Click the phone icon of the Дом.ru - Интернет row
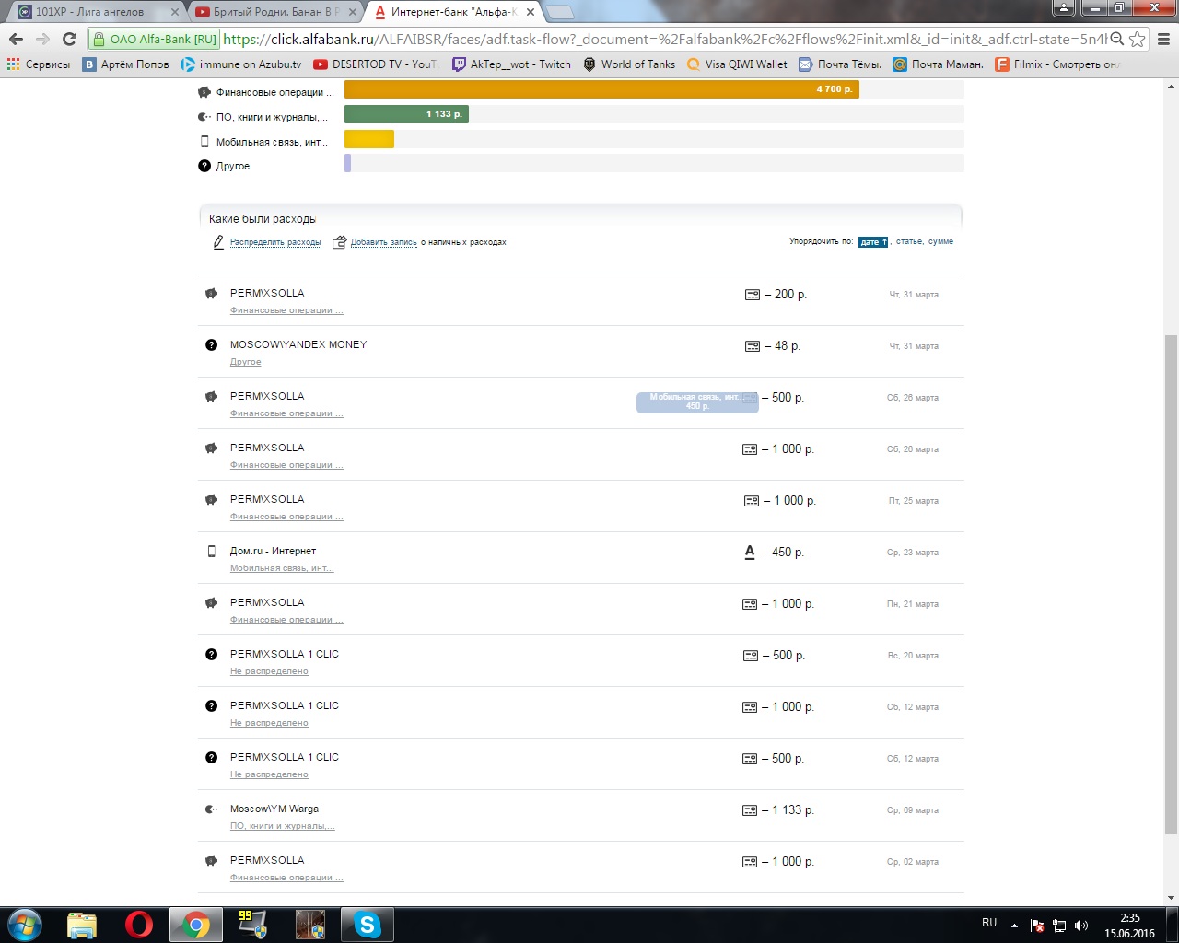The width and height of the screenshot is (1179, 943). 211,551
